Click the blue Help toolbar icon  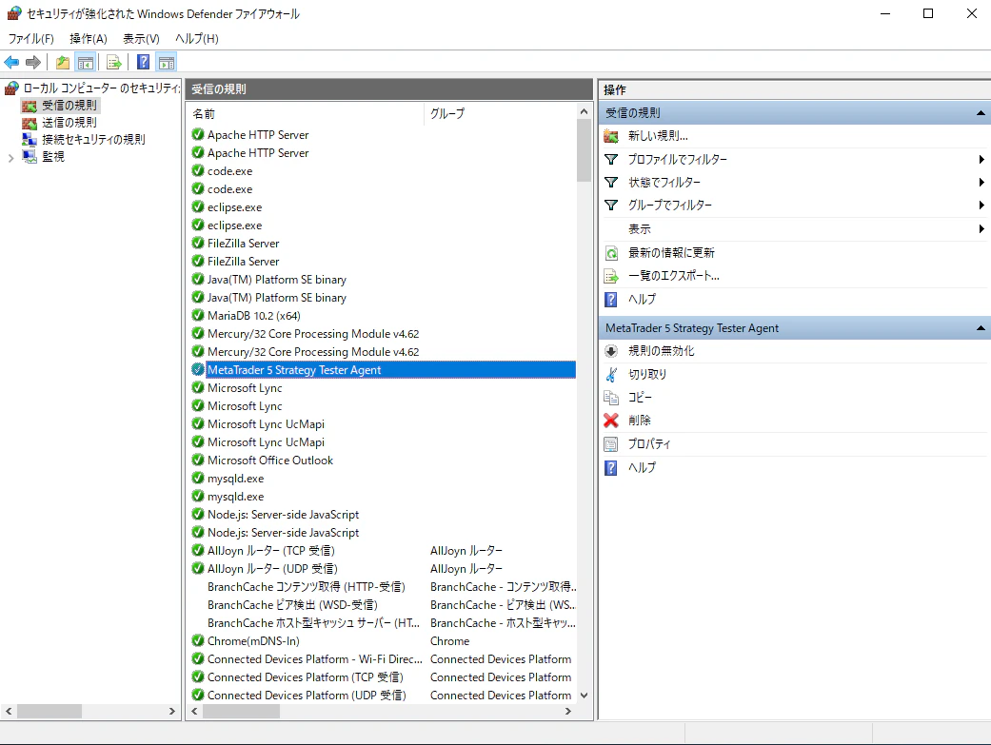coord(144,62)
